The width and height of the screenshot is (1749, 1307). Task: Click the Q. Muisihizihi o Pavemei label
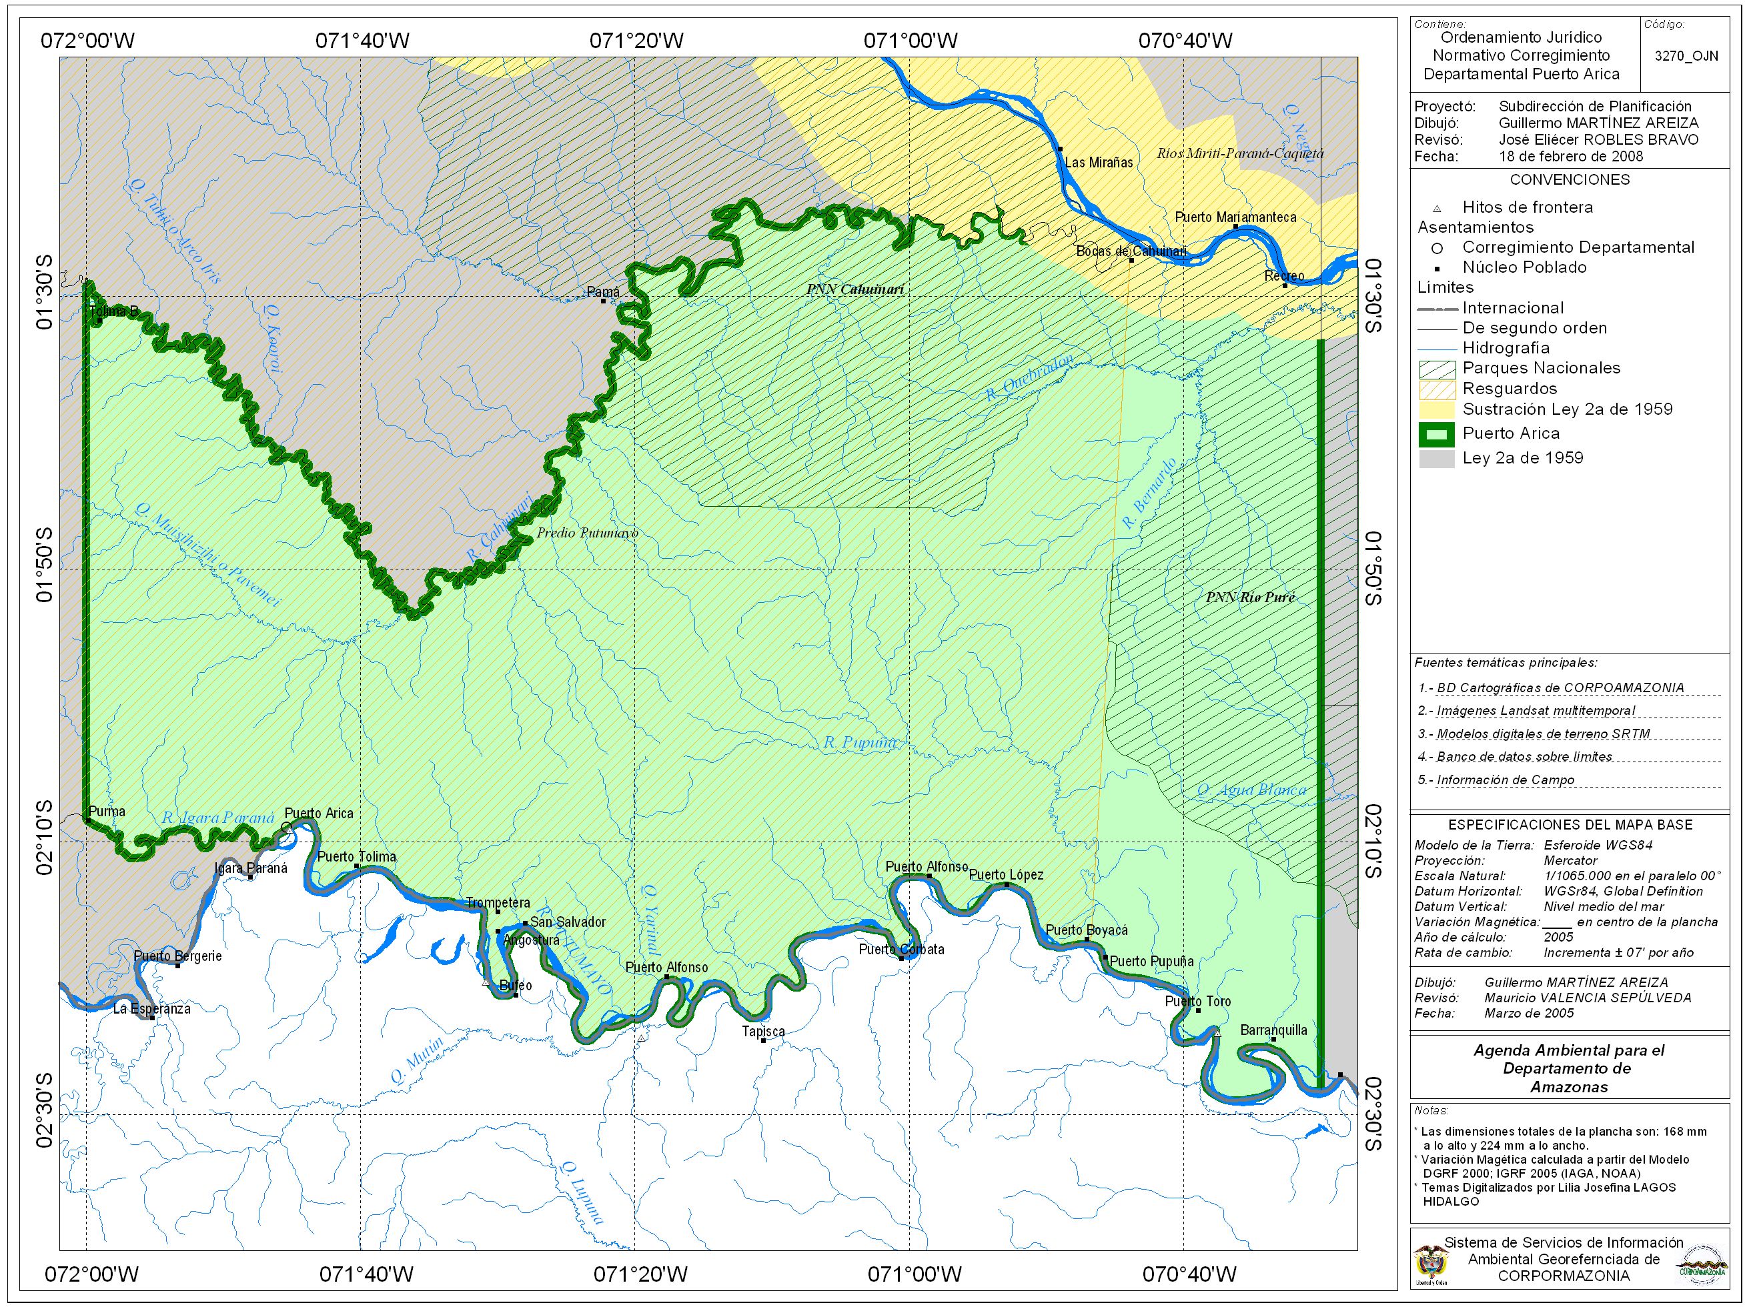pos(207,555)
